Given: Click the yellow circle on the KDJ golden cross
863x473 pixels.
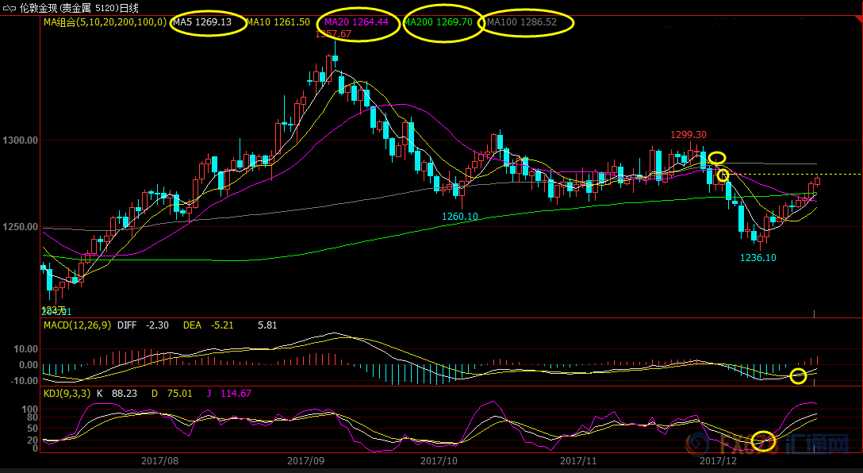Looking at the screenshot, I should tap(763, 440).
